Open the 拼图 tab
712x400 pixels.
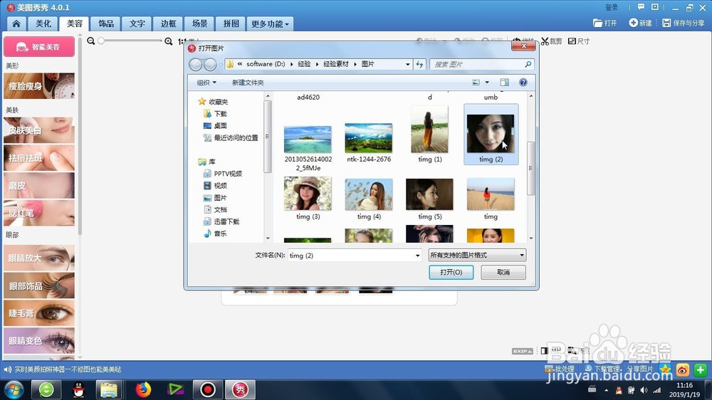(x=231, y=23)
